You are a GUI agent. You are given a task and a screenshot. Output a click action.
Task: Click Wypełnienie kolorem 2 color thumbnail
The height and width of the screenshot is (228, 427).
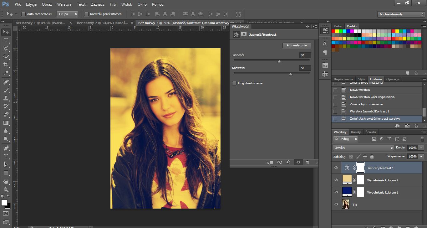pos(347,179)
